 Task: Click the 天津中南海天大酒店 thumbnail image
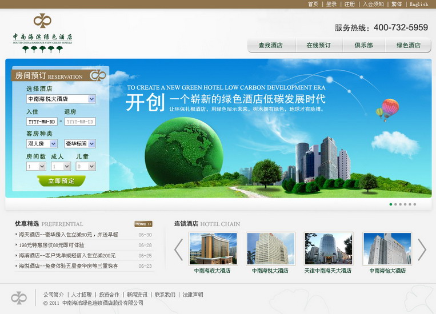click(329, 249)
